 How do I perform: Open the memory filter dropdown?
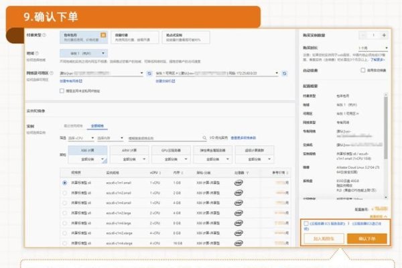point(111,138)
